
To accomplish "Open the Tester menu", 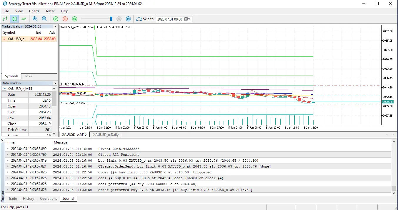I will click(50, 11).
